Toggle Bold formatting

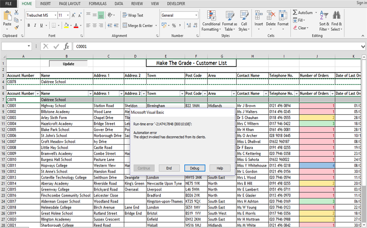(x=29, y=25)
